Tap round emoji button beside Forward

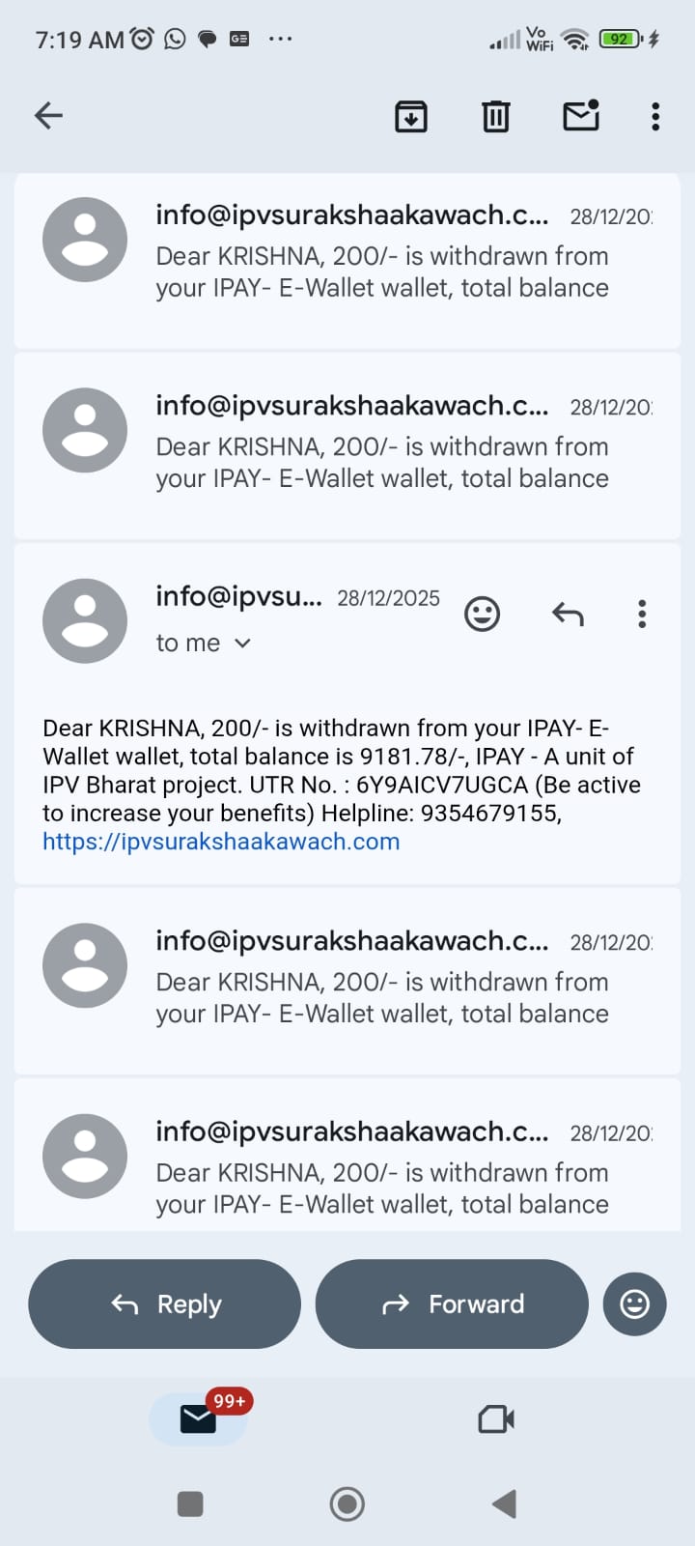pyautogui.click(x=634, y=1303)
